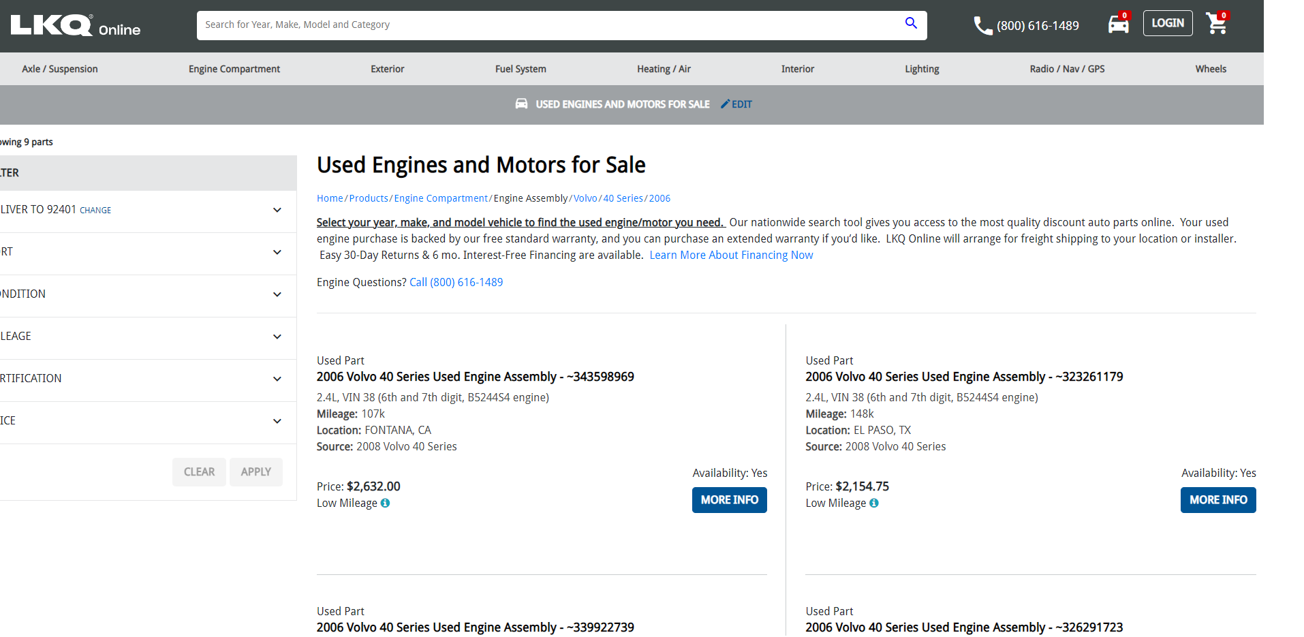
Task: Open engine assembly ~339922739 title
Action: point(476,627)
